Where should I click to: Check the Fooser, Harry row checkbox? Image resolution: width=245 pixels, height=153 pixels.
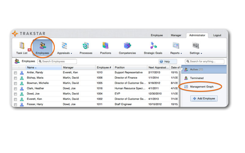pyautogui.click(x=16, y=105)
